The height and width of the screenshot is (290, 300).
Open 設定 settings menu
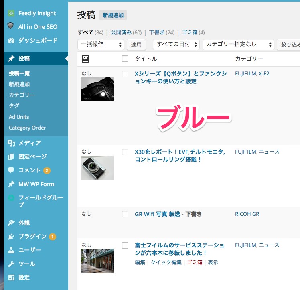pos(24,278)
